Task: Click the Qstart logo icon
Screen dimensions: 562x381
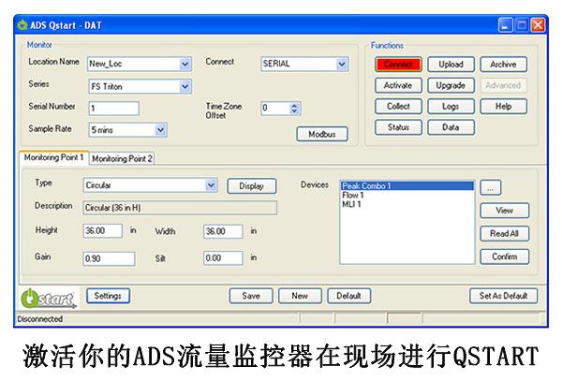Action: pos(49,298)
